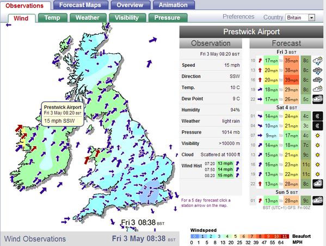Show the Weather sub-tab
Screen dimensions: 326x246
click(x=88, y=18)
